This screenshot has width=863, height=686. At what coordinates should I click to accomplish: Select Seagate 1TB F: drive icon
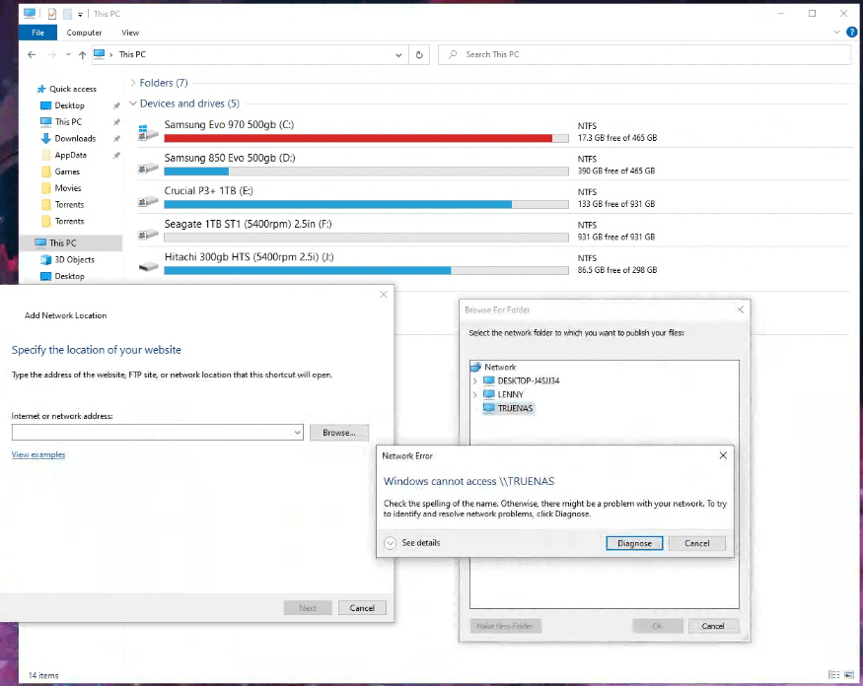(148, 235)
